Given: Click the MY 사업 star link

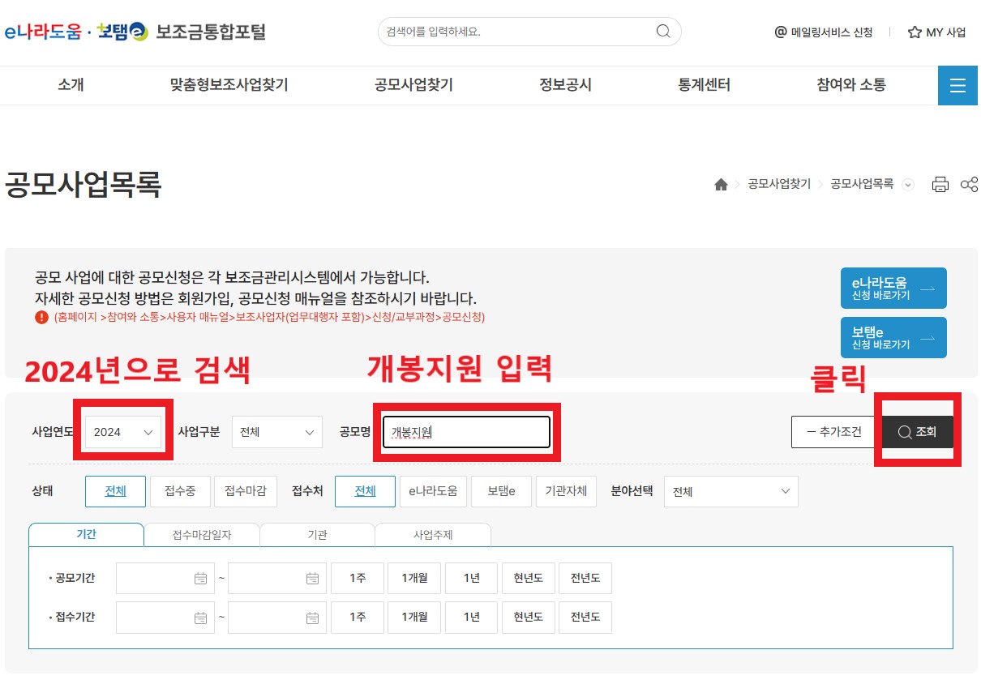Looking at the screenshot, I should [x=936, y=32].
